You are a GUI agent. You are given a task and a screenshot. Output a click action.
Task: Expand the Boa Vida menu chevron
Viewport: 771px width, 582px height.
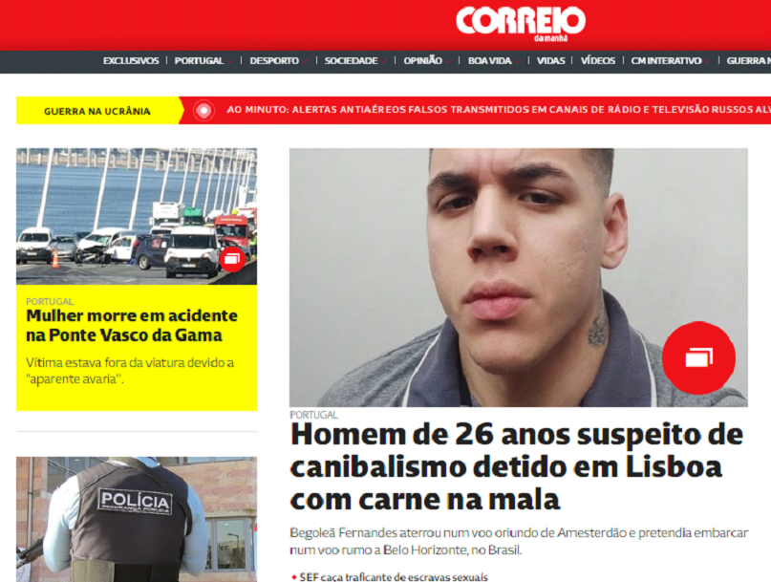coord(517,61)
